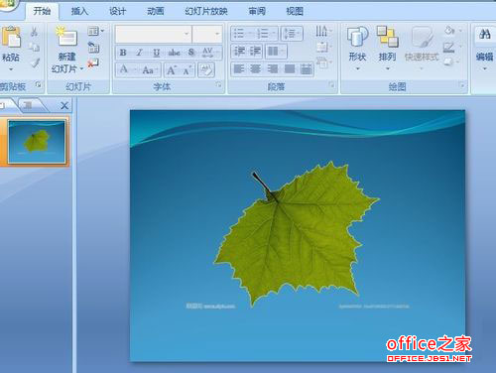Open the Arrange (排列) menu icon
496x373 pixels.
[387, 37]
